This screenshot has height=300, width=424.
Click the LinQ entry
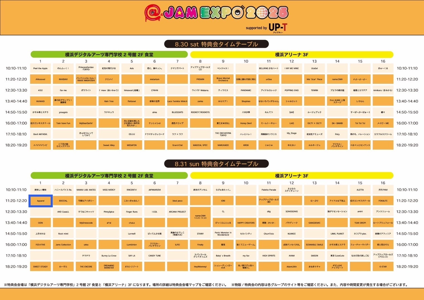(x=292, y=123)
